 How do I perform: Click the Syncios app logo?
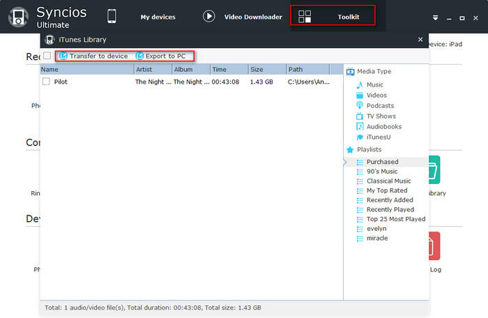(x=18, y=17)
